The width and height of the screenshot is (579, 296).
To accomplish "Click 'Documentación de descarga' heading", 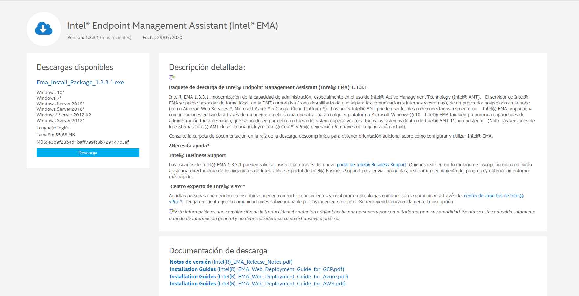I will (218, 251).
